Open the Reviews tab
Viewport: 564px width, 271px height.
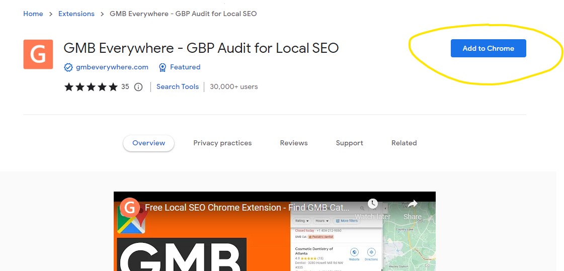coord(294,143)
